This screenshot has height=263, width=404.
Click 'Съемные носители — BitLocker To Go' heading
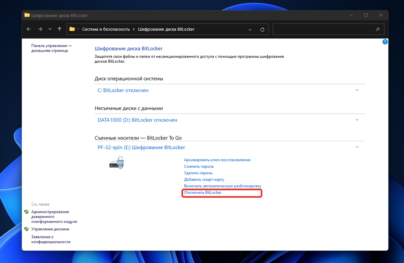point(138,138)
